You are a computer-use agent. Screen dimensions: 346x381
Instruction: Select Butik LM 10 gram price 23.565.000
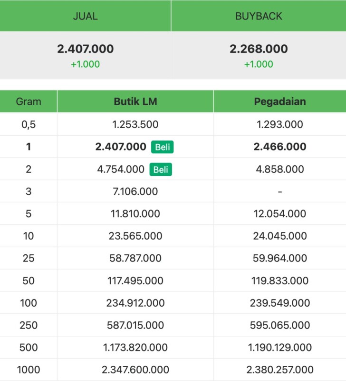[x=135, y=236]
